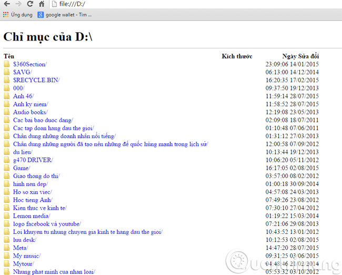
Task: Click the folder icon beside My music
Action: pos(7,256)
